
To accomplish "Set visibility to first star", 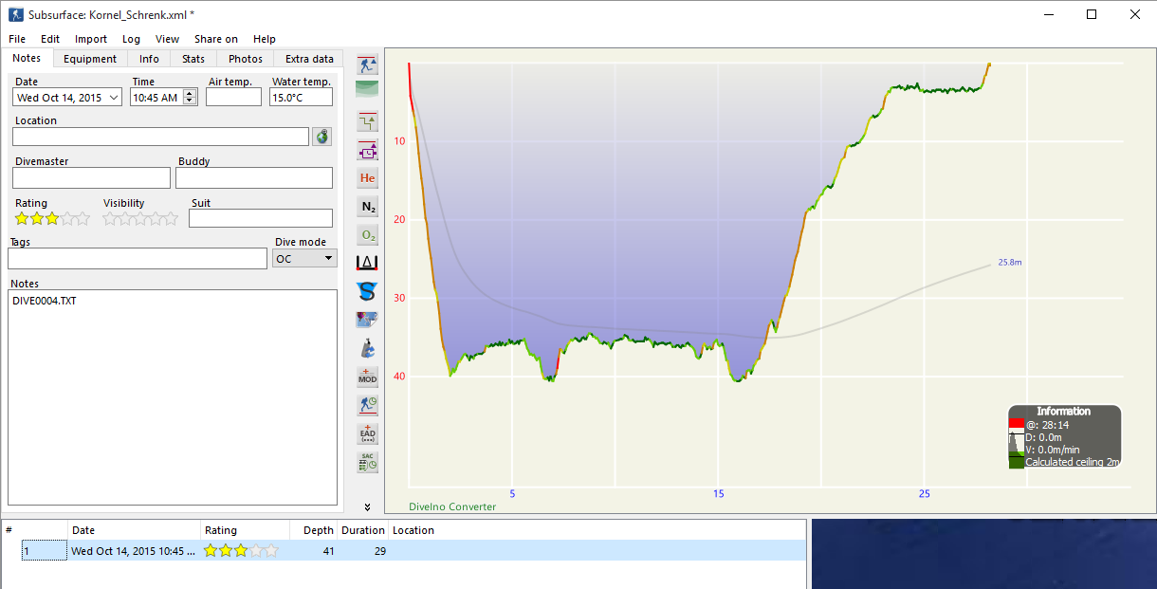I will click(x=110, y=218).
